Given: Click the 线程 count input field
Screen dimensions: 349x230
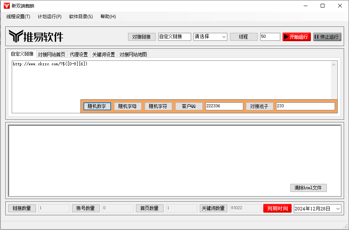Looking at the screenshot, I should coord(270,37).
